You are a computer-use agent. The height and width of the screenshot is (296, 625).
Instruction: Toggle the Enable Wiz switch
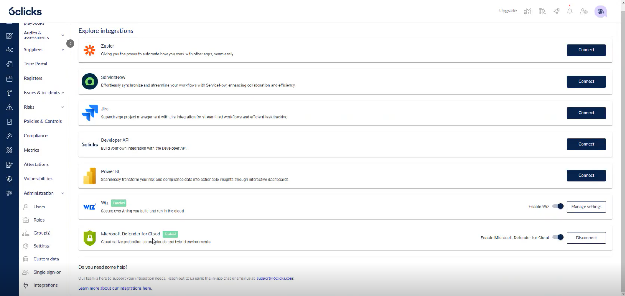pyautogui.click(x=558, y=206)
